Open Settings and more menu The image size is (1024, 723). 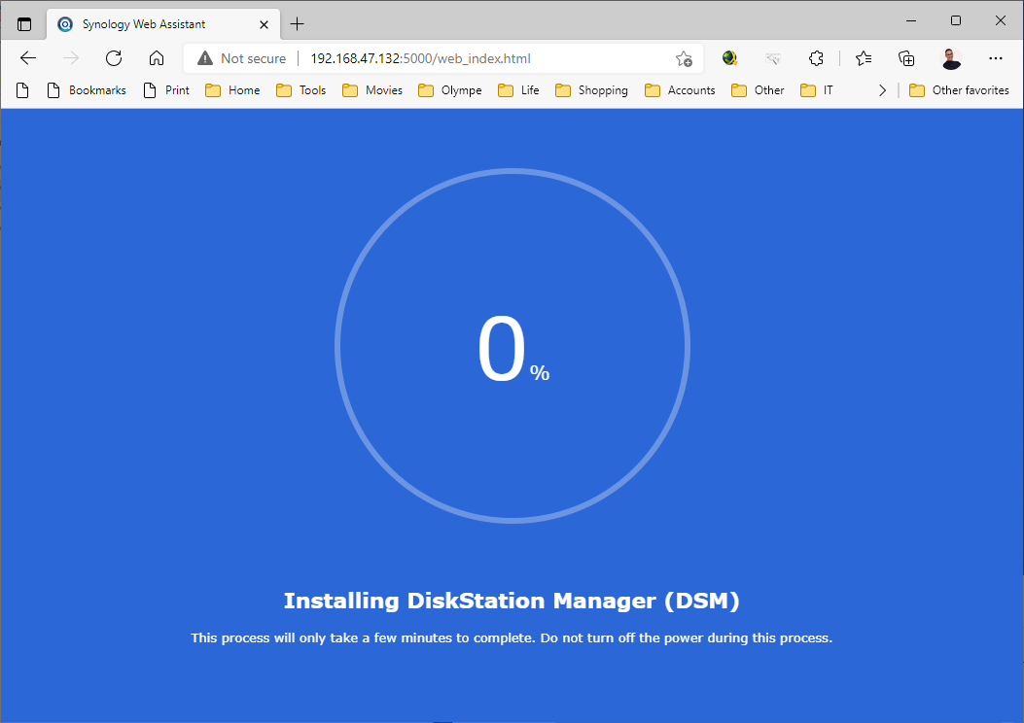click(995, 58)
